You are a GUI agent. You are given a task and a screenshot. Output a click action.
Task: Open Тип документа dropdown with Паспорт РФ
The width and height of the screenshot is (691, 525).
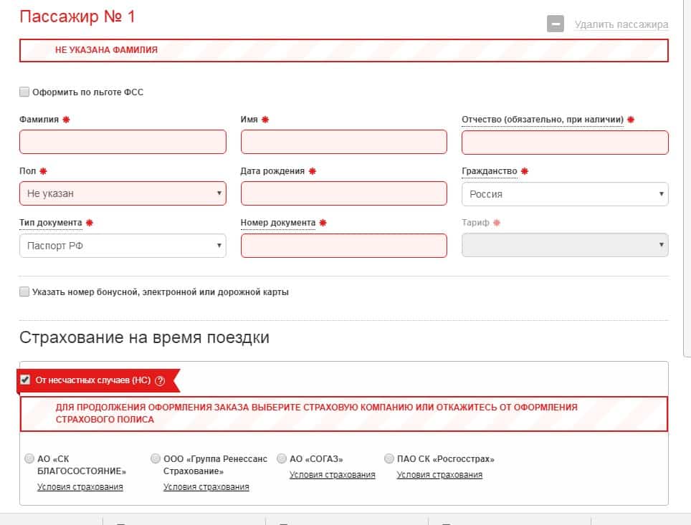[123, 246]
